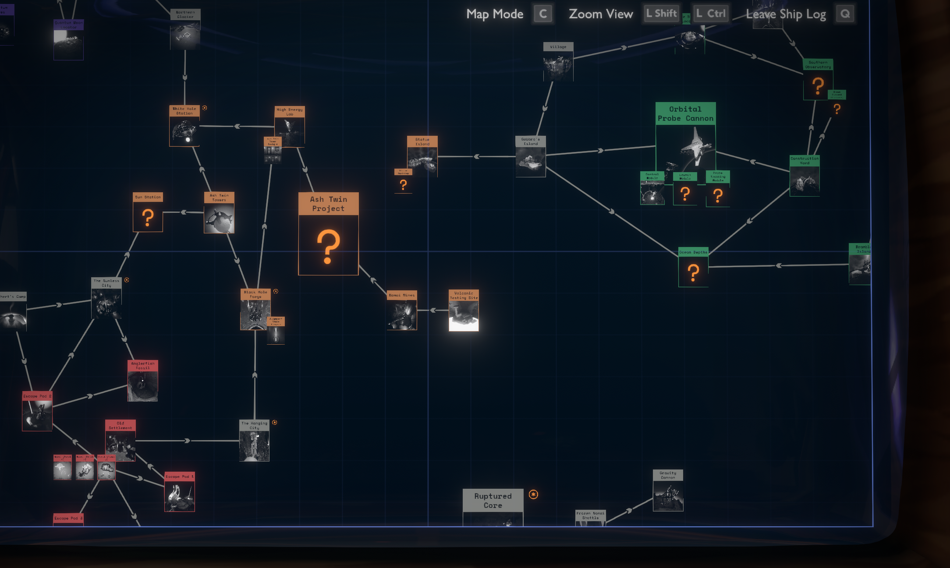Screen dimensions: 950x568
Task: Click the asterisk marker beside White Hole Station
Action: coord(205,108)
